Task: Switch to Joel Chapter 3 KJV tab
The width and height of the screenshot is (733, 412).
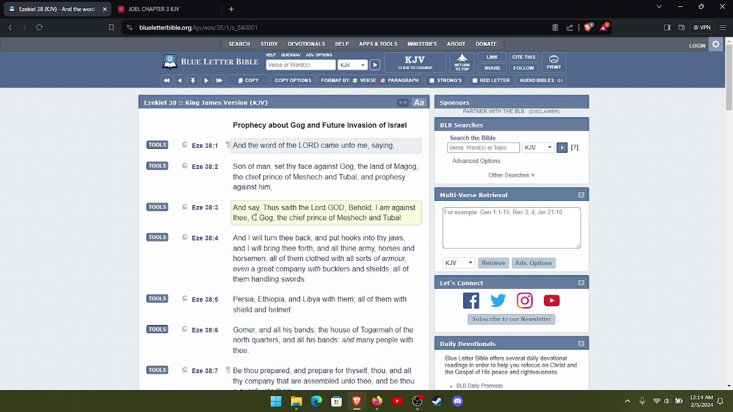Action: tap(166, 9)
